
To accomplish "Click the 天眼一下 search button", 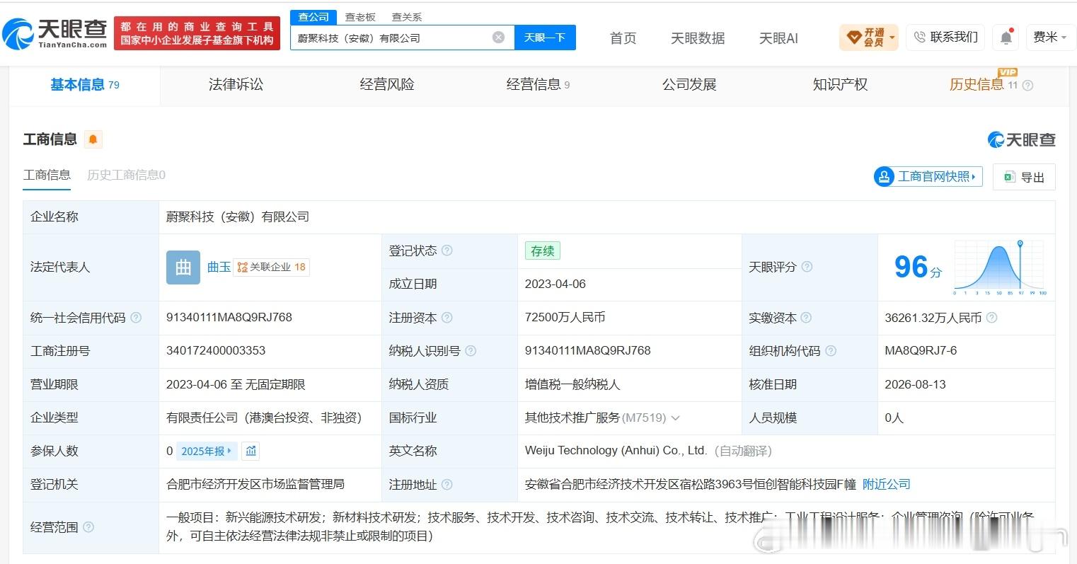I will coord(545,38).
